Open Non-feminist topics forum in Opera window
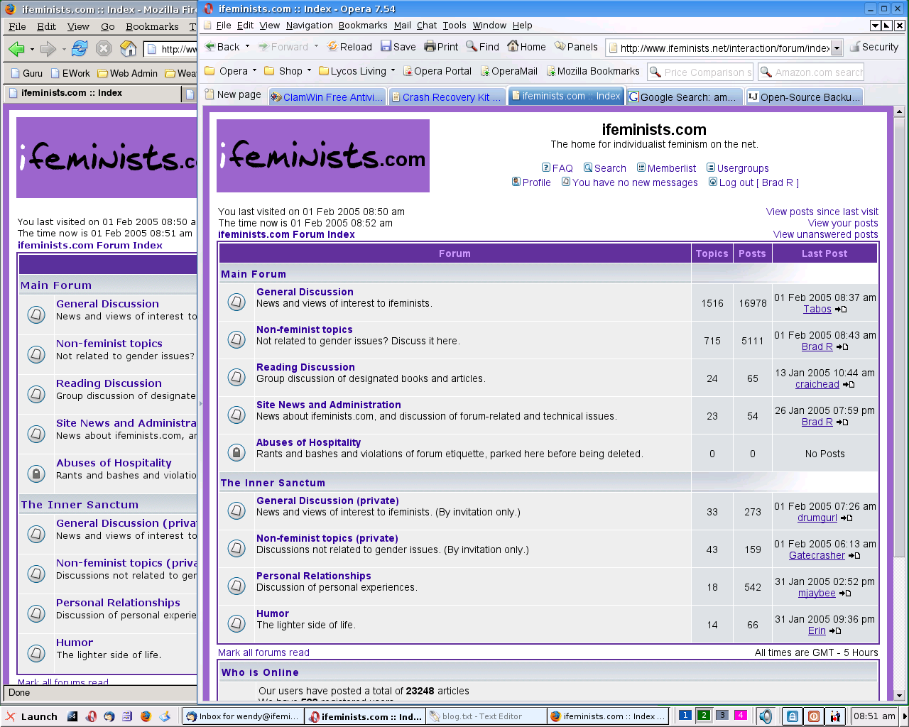909x727 pixels. click(305, 329)
